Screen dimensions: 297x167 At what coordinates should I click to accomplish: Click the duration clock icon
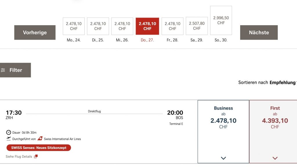(x=8, y=132)
